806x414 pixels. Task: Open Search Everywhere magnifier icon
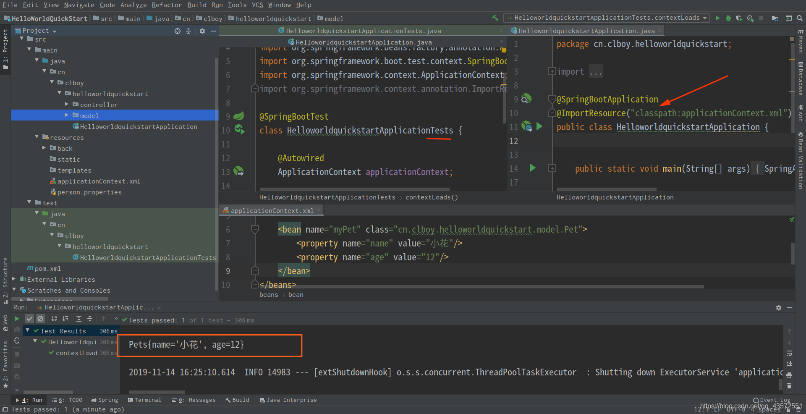pos(800,18)
